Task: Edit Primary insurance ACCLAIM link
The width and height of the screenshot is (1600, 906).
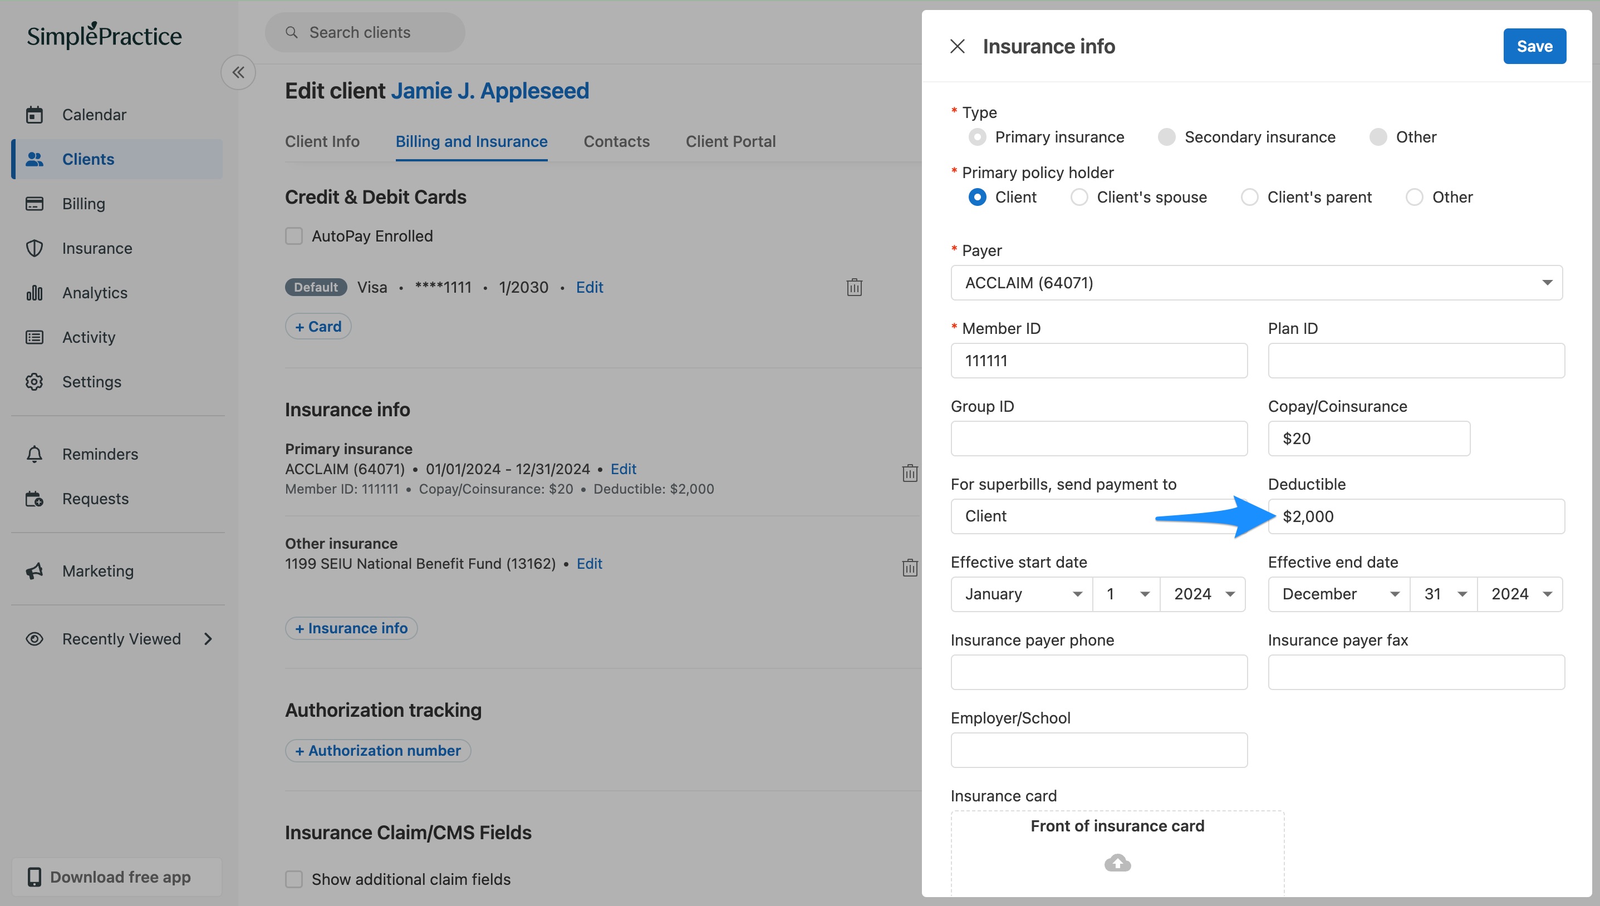Action: [623, 469]
